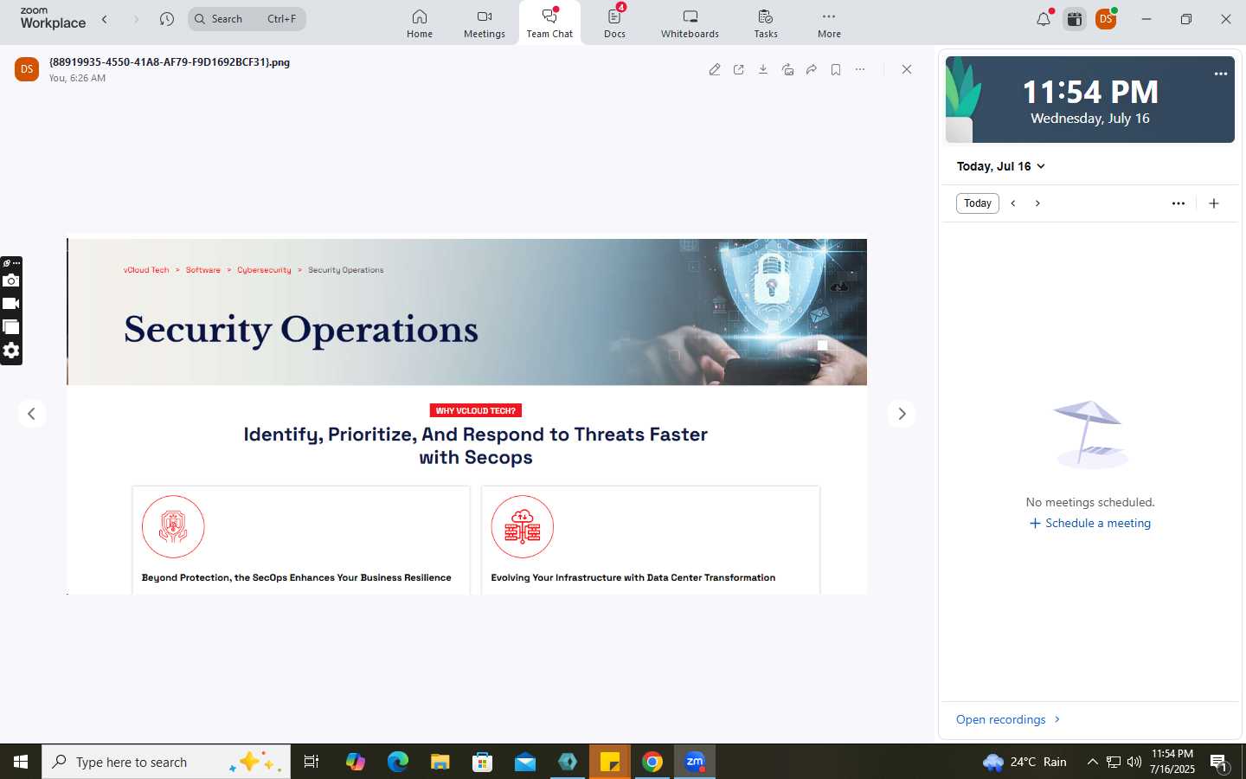Click the screenshot camera icon on left tool strip

(11, 280)
